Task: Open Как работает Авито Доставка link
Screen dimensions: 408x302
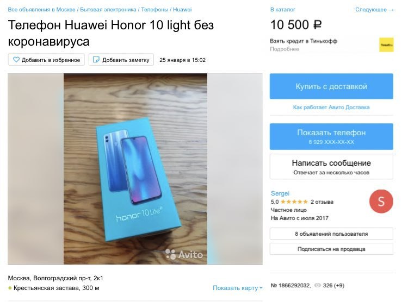Action: click(331, 107)
